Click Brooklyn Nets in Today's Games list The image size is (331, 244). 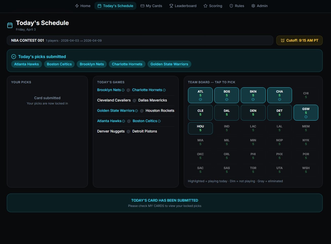pyautogui.click(x=109, y=90)
